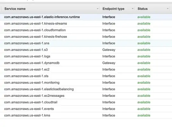Click Gateway endpoint type in s3 row
Image resolution: width=172 pixels, height=127 pixels.
pyautogui.click(x=109, y=50)
